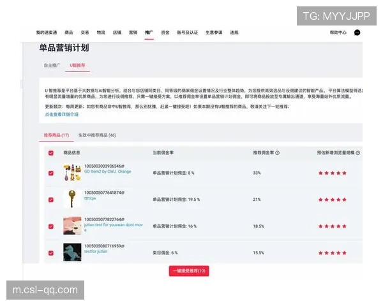The width and height of the screenshot is (383, 306).
Task: Select 推广 in top navigation
Action: click(x=149, y=33)
